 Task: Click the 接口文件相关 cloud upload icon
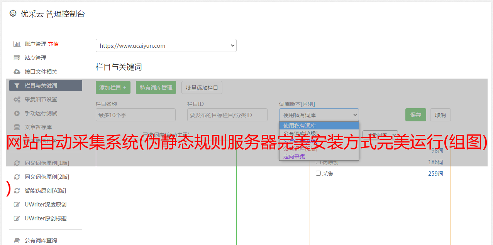pyautogui.click(x=17, y=72)
